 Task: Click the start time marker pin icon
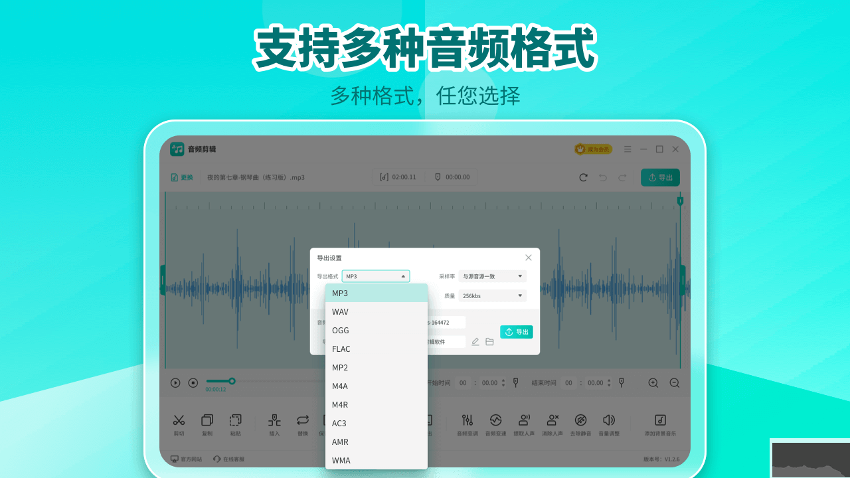click(515, 382)
